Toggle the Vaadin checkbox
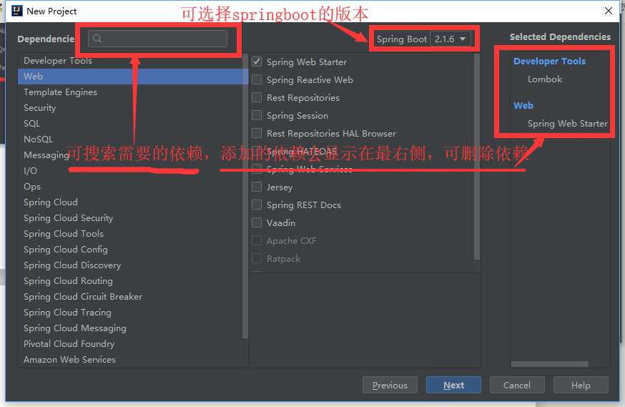The height and width of the screenshot is (407, 625). coord(257,223)
